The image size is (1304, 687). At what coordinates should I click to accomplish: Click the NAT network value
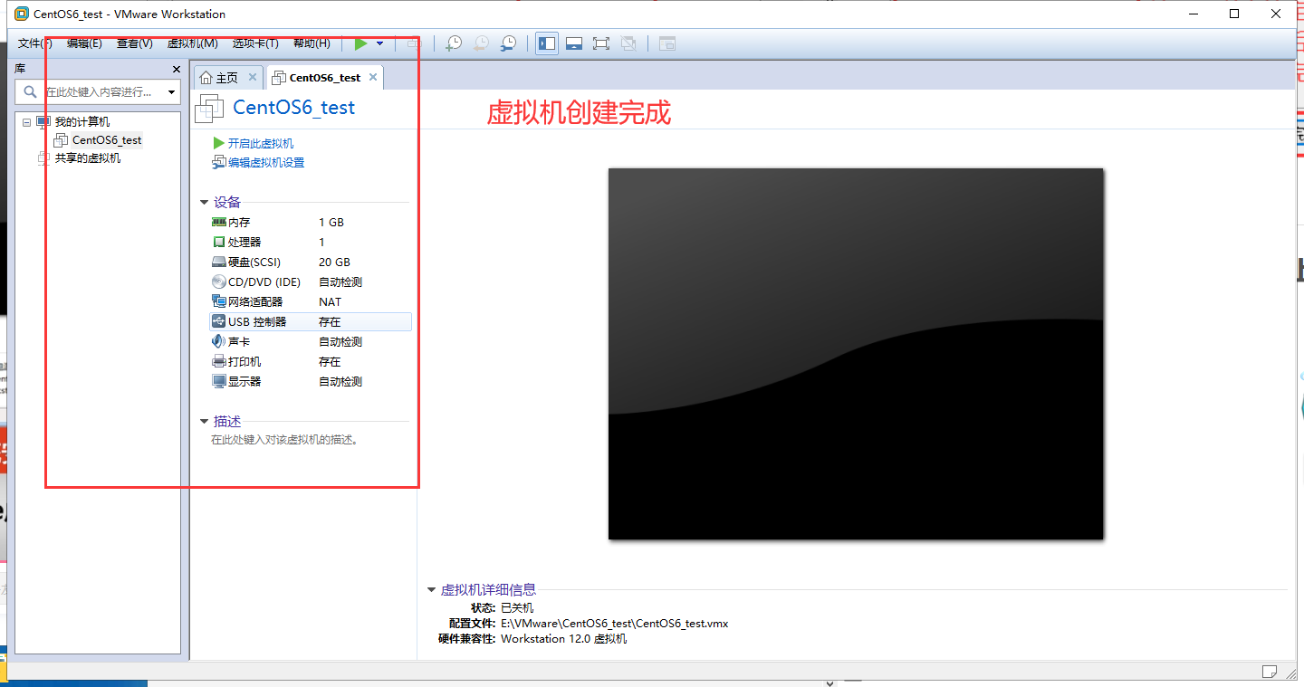coord(330,302)
